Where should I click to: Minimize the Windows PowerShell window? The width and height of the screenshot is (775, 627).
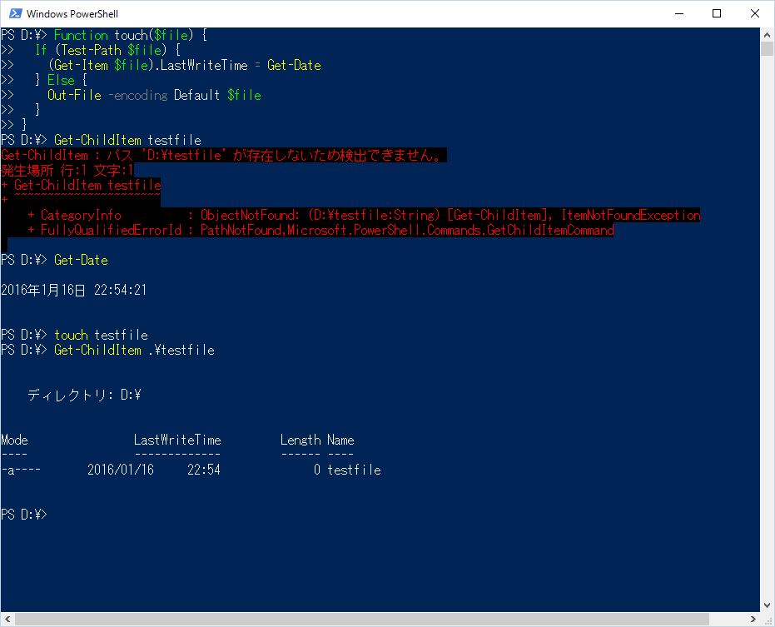[x=678, y=13]
